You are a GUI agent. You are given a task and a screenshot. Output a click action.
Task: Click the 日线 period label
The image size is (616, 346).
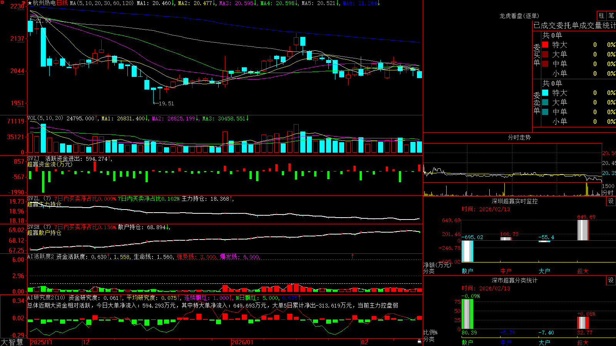pyautogui.click(x=62, y=3)
